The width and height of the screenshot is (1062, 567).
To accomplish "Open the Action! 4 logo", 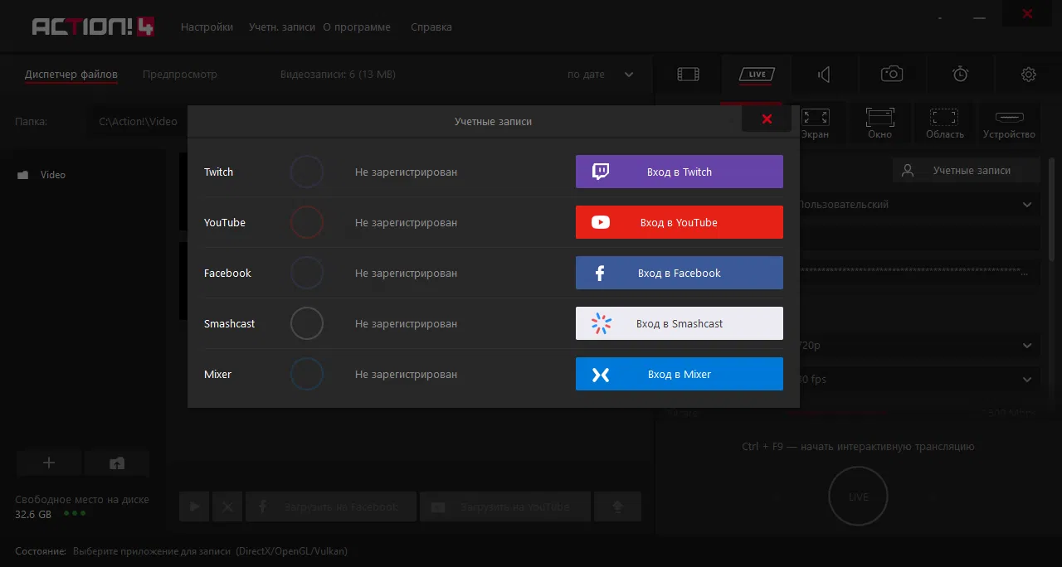I will point(92,27).
